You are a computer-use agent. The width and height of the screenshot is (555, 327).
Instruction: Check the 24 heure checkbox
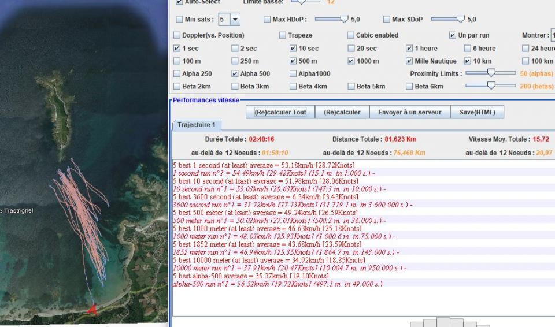click(526, 48)
